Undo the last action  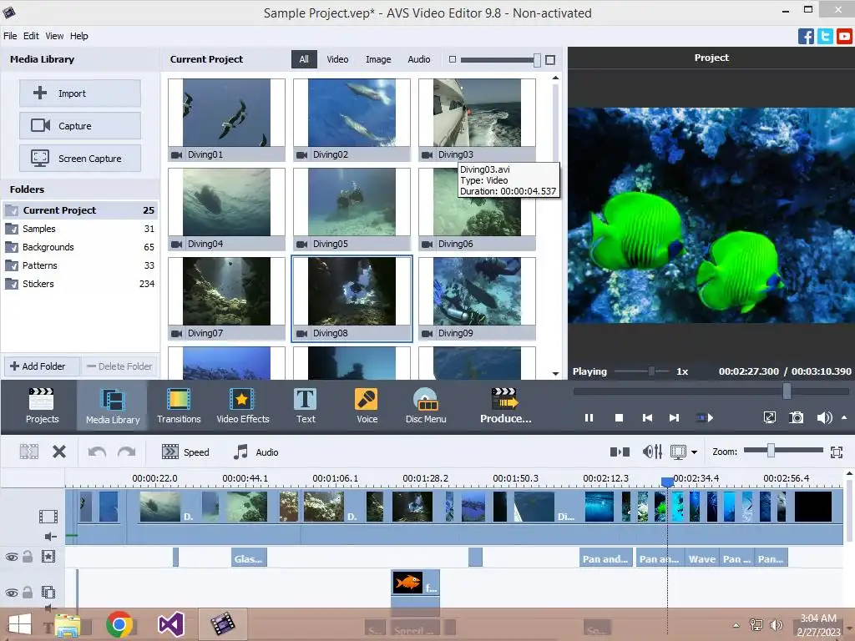pos(97,452)
